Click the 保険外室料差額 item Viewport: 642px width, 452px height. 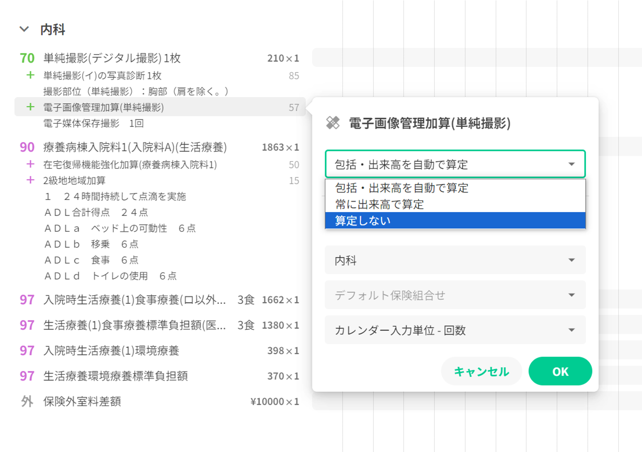point(82,401)
